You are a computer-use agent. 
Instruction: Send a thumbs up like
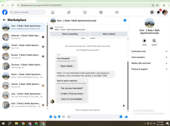point(126,117)
